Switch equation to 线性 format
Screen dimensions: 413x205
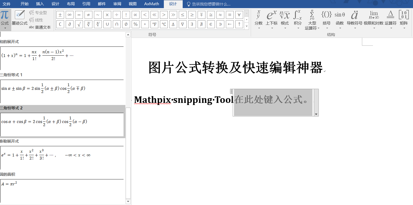point(36,20)
